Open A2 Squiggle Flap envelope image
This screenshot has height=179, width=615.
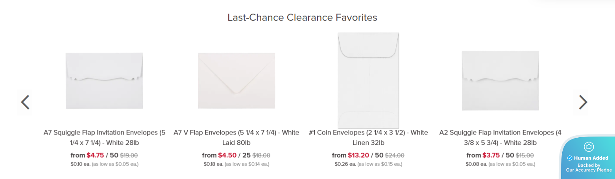500,81
